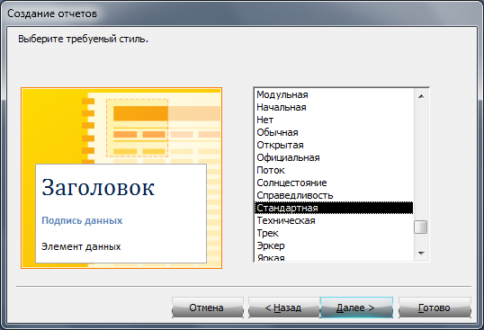Select the Начальная style
Image resolution: width=484 pixels, height=330 pixels.
(x=334, y=107)
